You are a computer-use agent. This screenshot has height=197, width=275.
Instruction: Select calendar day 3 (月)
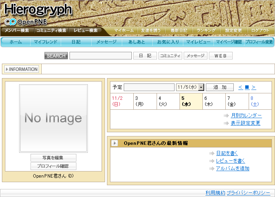145,101
